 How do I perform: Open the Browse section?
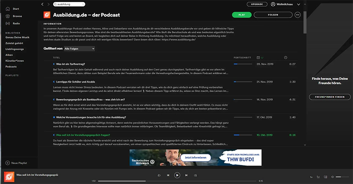click(14, 16)
